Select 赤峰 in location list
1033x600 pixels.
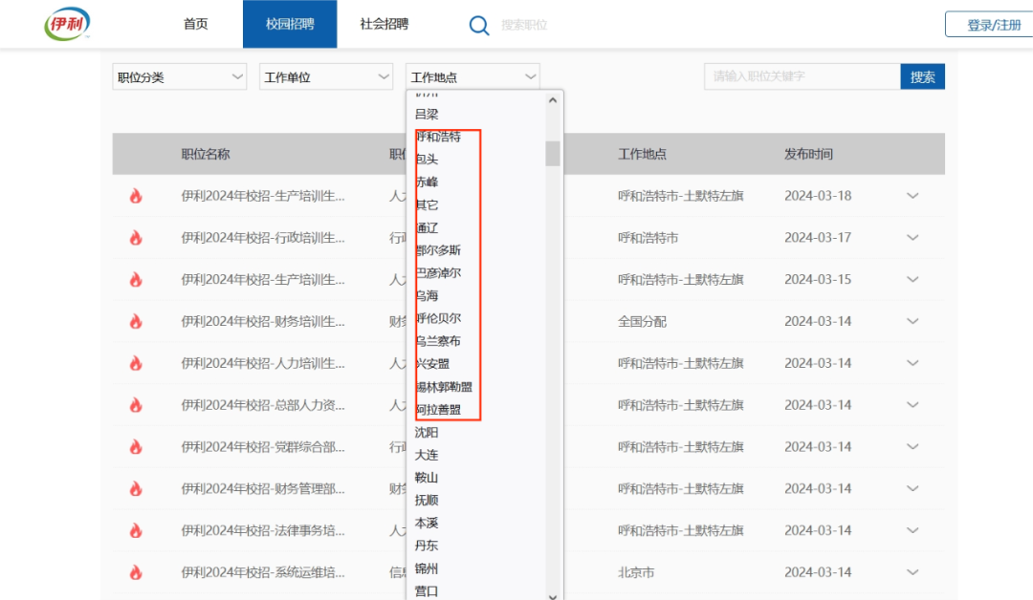tap(427, 182)
